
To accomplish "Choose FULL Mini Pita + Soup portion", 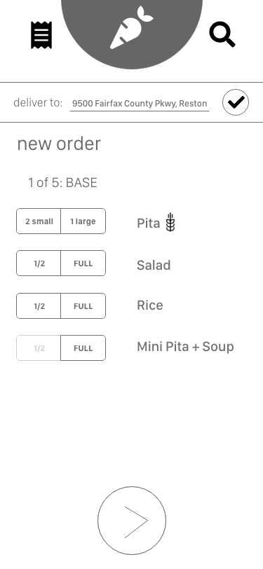I will coord(83,348).
